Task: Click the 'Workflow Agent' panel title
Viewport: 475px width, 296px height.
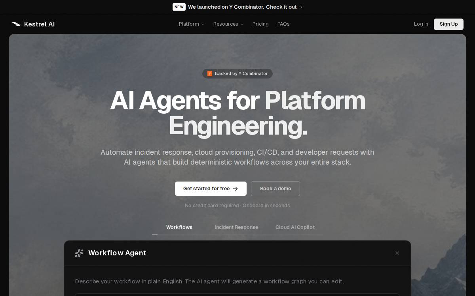Action: [117, 253]
